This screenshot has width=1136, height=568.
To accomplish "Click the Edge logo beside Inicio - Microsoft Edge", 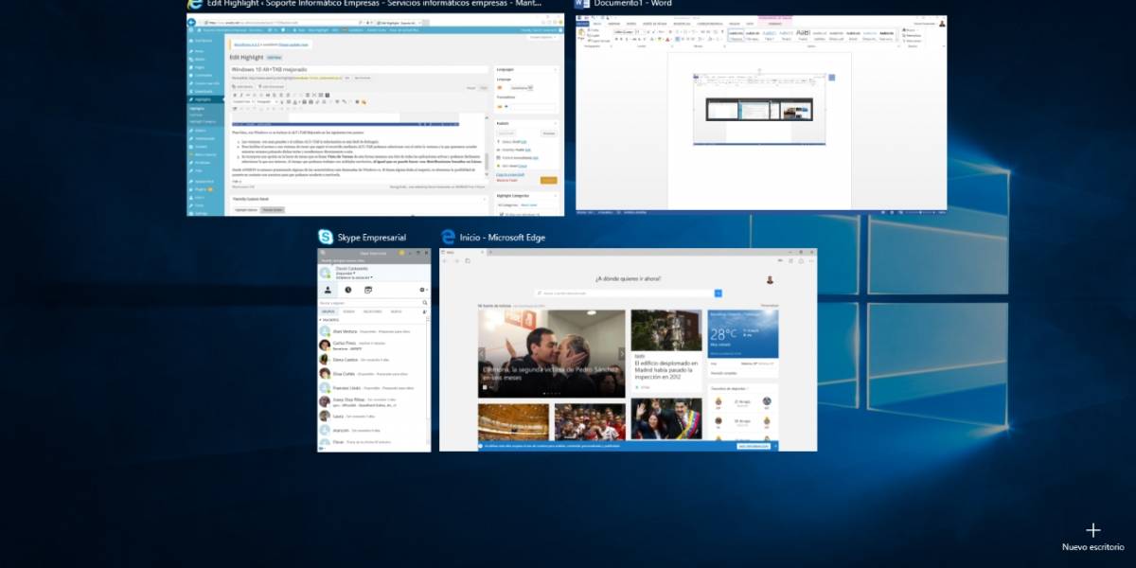I will click(x=448, y=237).
